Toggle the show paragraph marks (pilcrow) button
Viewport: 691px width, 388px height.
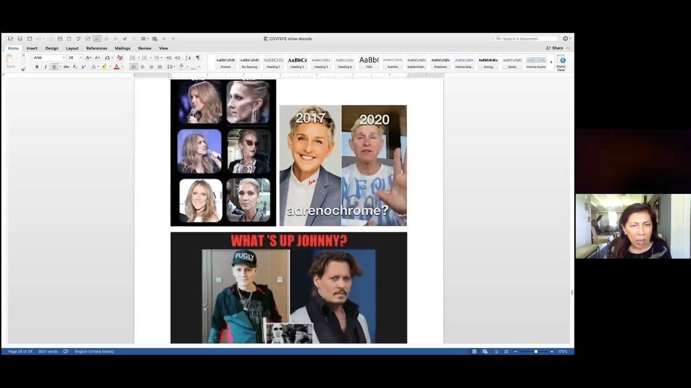198,58
